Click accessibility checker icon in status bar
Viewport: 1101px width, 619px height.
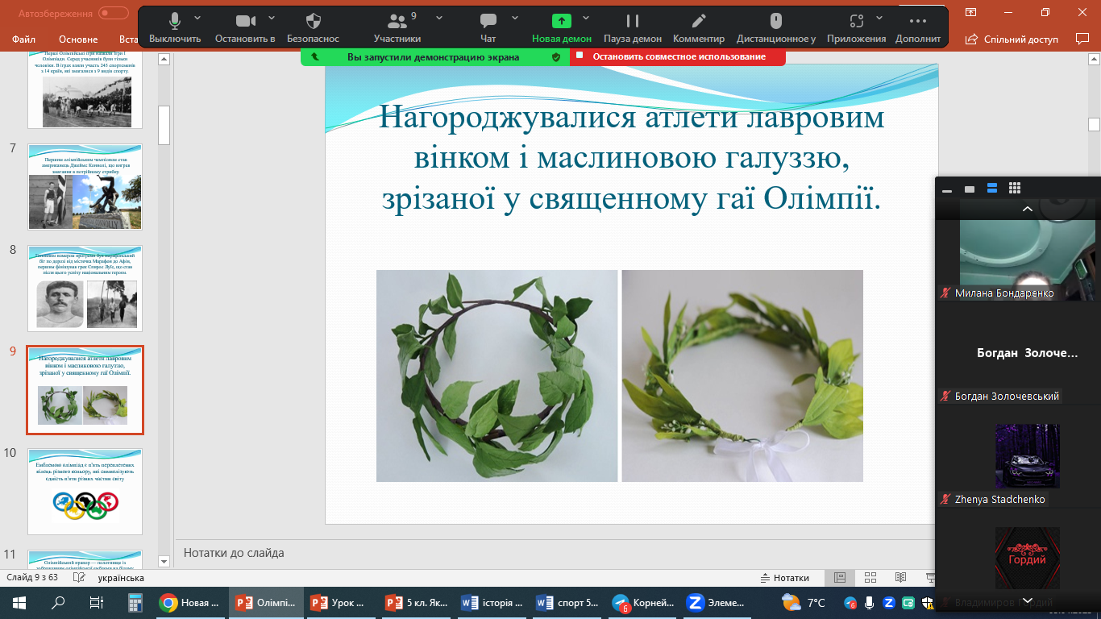tap(79, 578)
